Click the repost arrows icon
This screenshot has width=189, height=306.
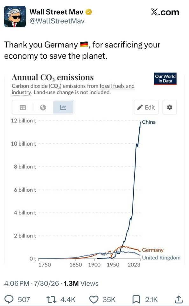click(52, 299)
